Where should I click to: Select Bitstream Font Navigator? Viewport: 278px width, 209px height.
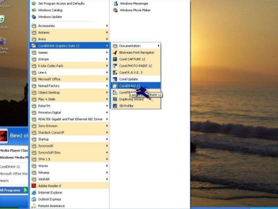coord(136,52)
